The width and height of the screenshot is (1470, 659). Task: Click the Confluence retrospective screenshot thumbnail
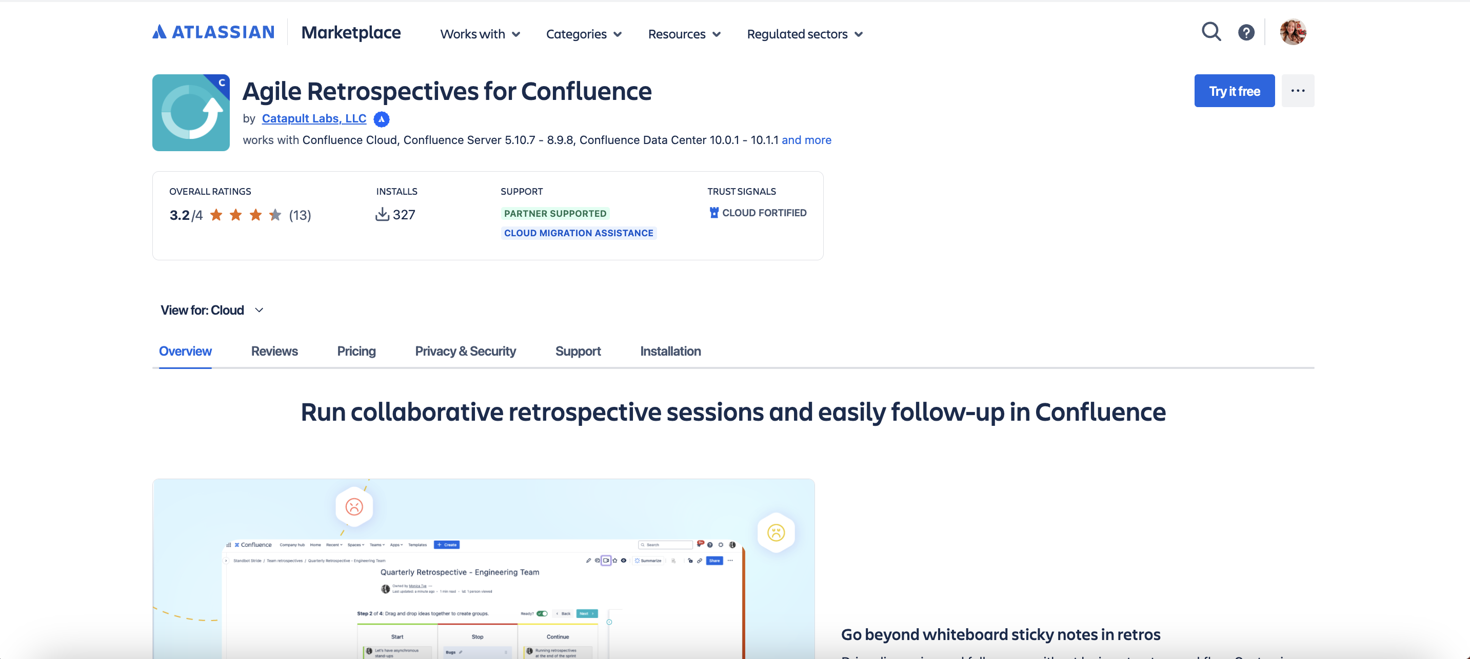point(483,570)
